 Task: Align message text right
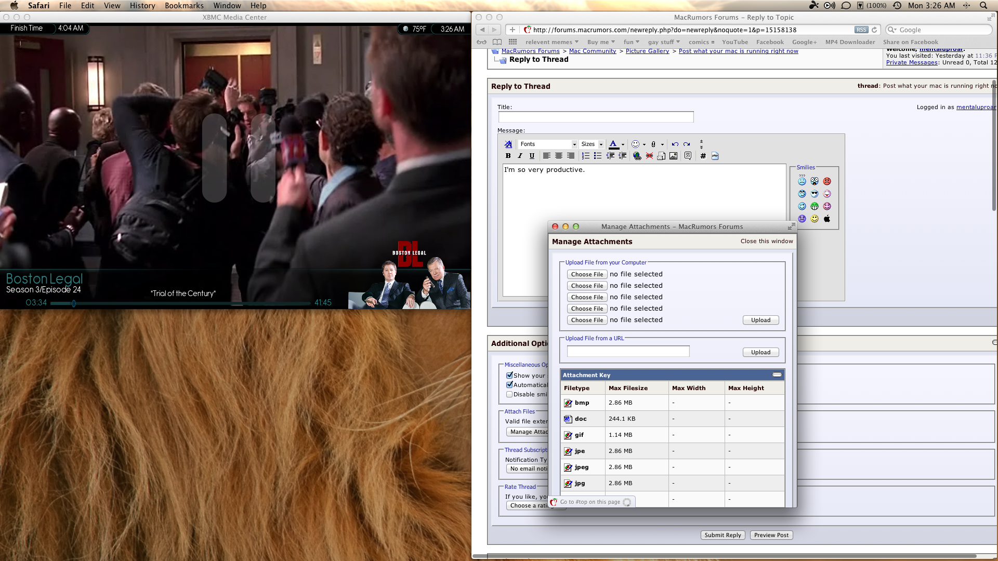[570, 156]
